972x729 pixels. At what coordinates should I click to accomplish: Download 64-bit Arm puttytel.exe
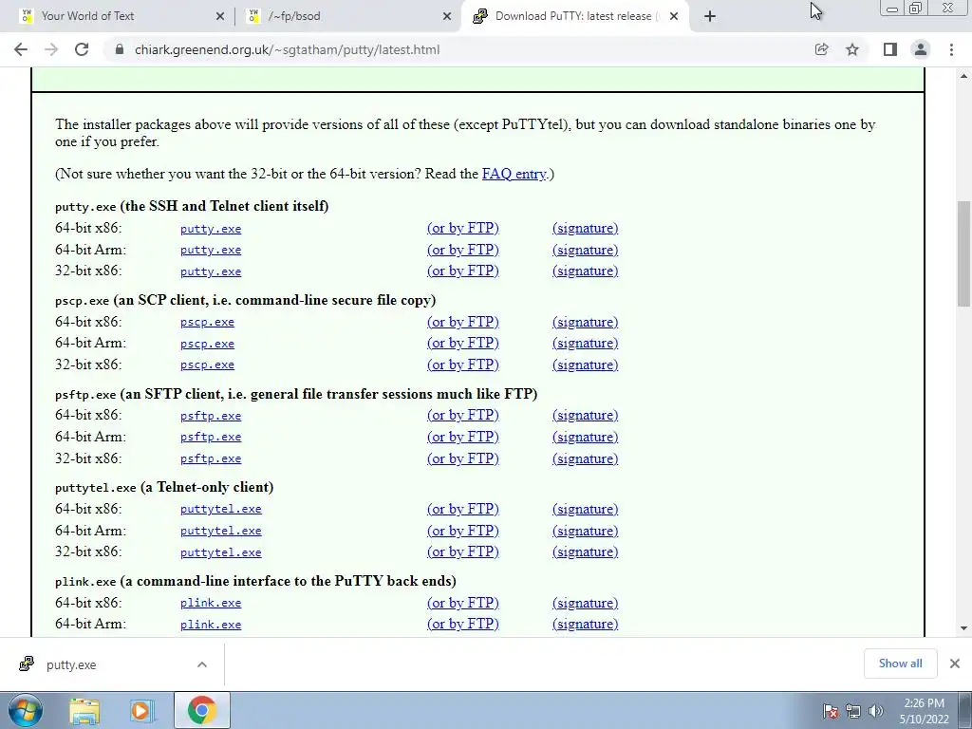[220, 531]
